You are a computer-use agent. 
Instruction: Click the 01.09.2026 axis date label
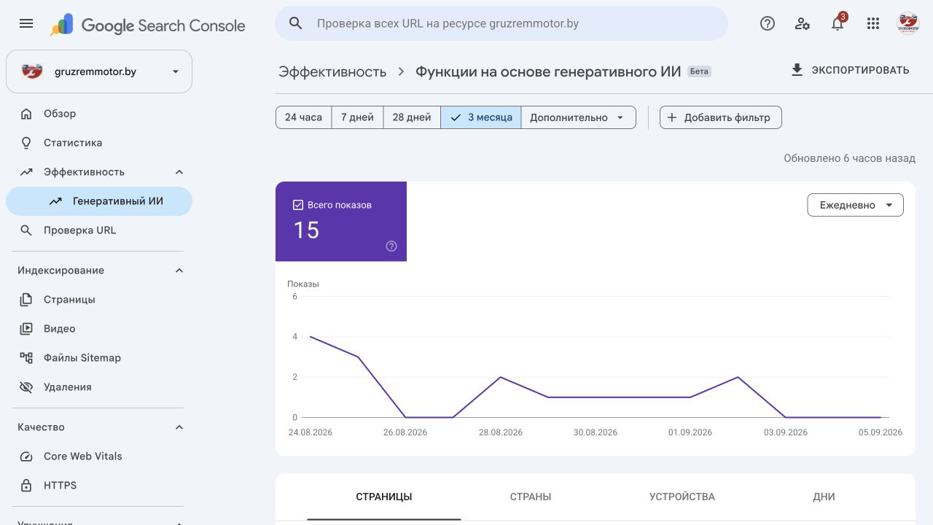(x=690, y=432)
